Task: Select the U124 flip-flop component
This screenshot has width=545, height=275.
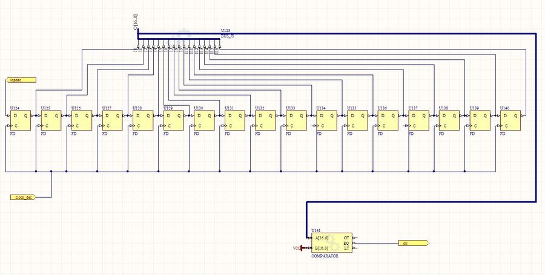Action: tap(20, 120)
